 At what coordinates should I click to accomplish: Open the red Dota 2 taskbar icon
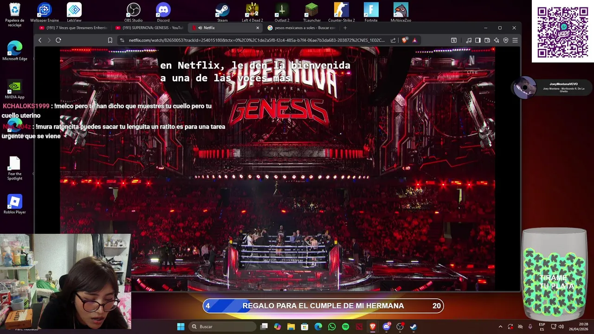359,327
